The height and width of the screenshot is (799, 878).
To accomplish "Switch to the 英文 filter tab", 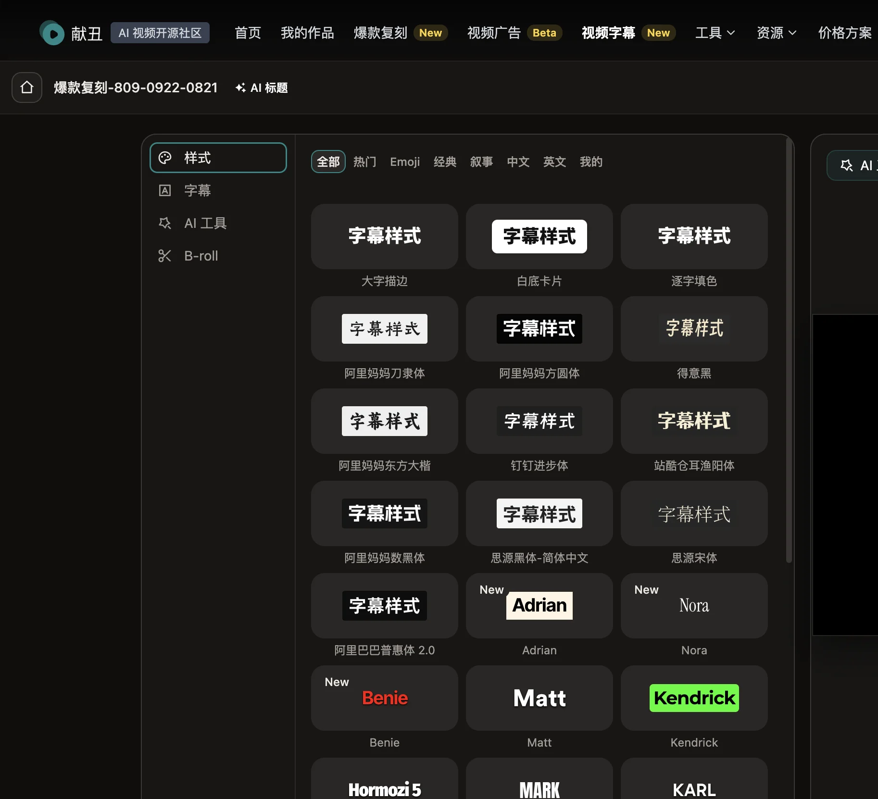I will click(x=555, y=162).
